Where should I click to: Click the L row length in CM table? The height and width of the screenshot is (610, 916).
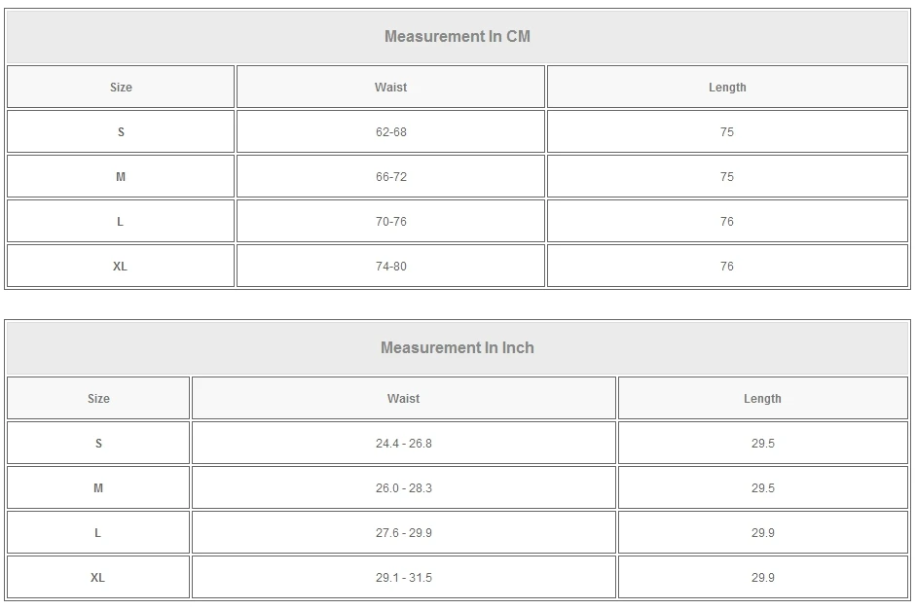click(x=727, y=222)
